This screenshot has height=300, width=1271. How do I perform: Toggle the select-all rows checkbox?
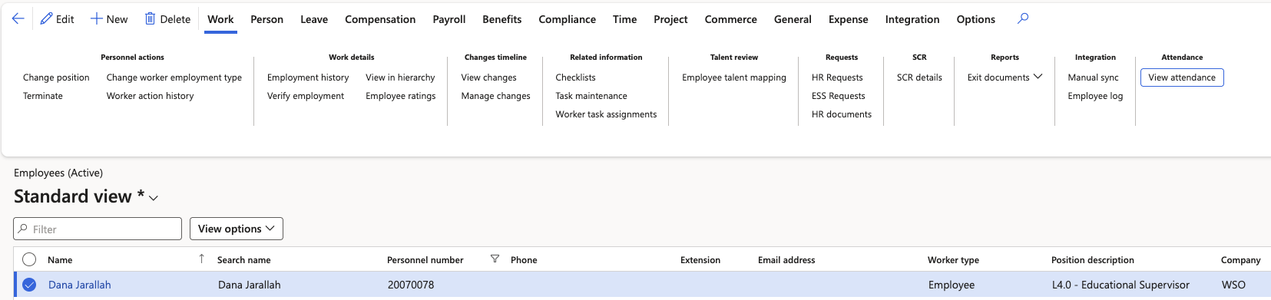point(29,259)
